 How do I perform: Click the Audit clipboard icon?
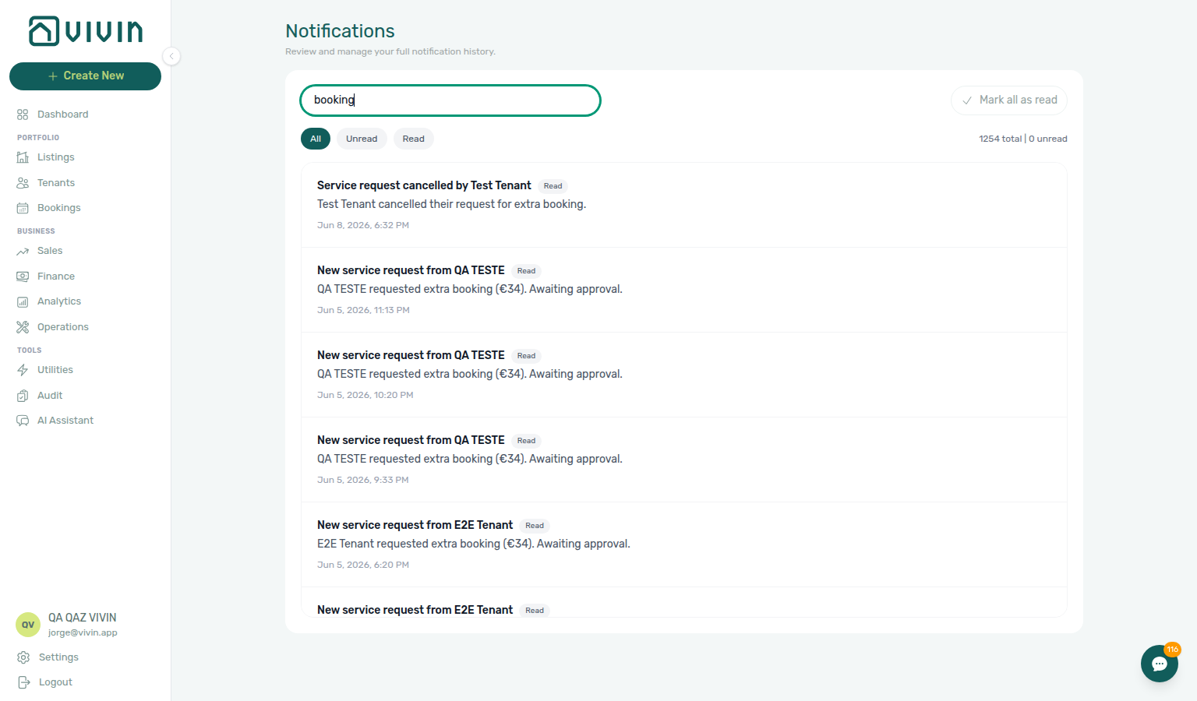23,396
